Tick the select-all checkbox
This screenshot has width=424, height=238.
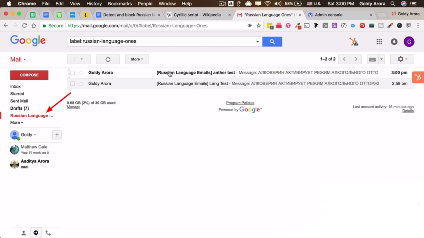[x=76, y=59]
